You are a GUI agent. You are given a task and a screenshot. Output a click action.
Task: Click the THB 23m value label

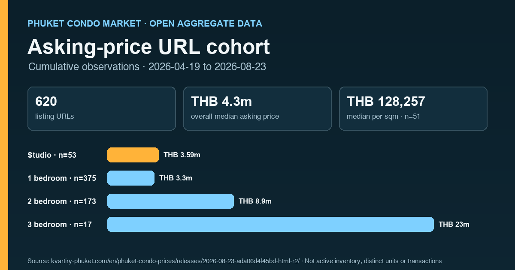(454, 225)
